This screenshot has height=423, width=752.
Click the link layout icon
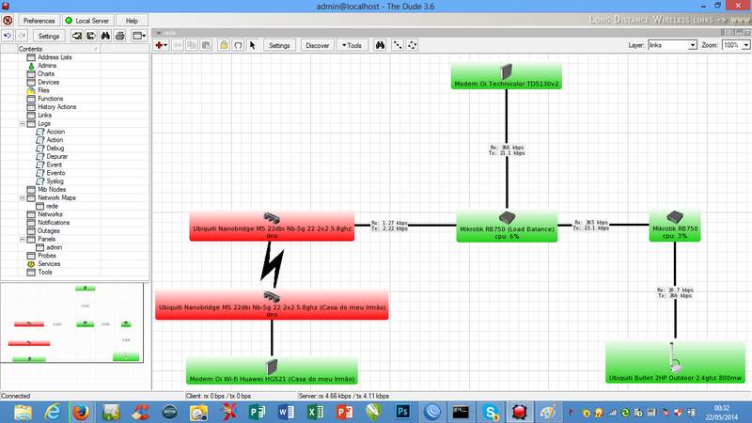coord(398,45)
